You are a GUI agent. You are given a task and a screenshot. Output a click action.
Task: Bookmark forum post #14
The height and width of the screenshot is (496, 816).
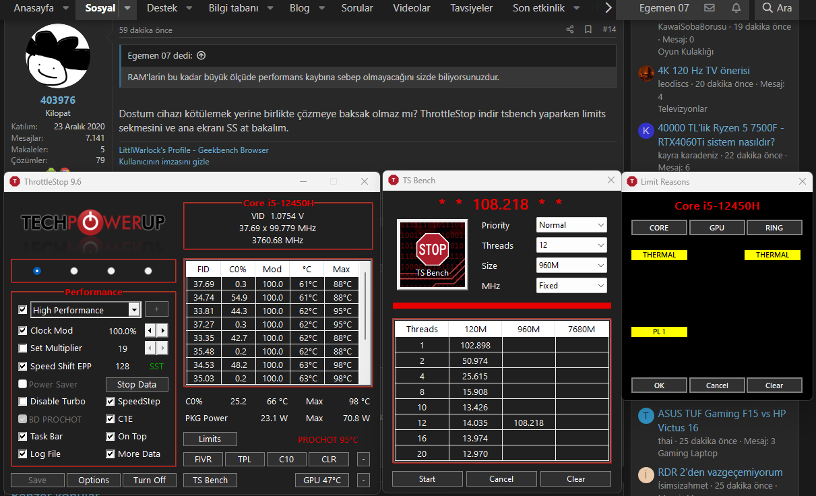point(588,30)
